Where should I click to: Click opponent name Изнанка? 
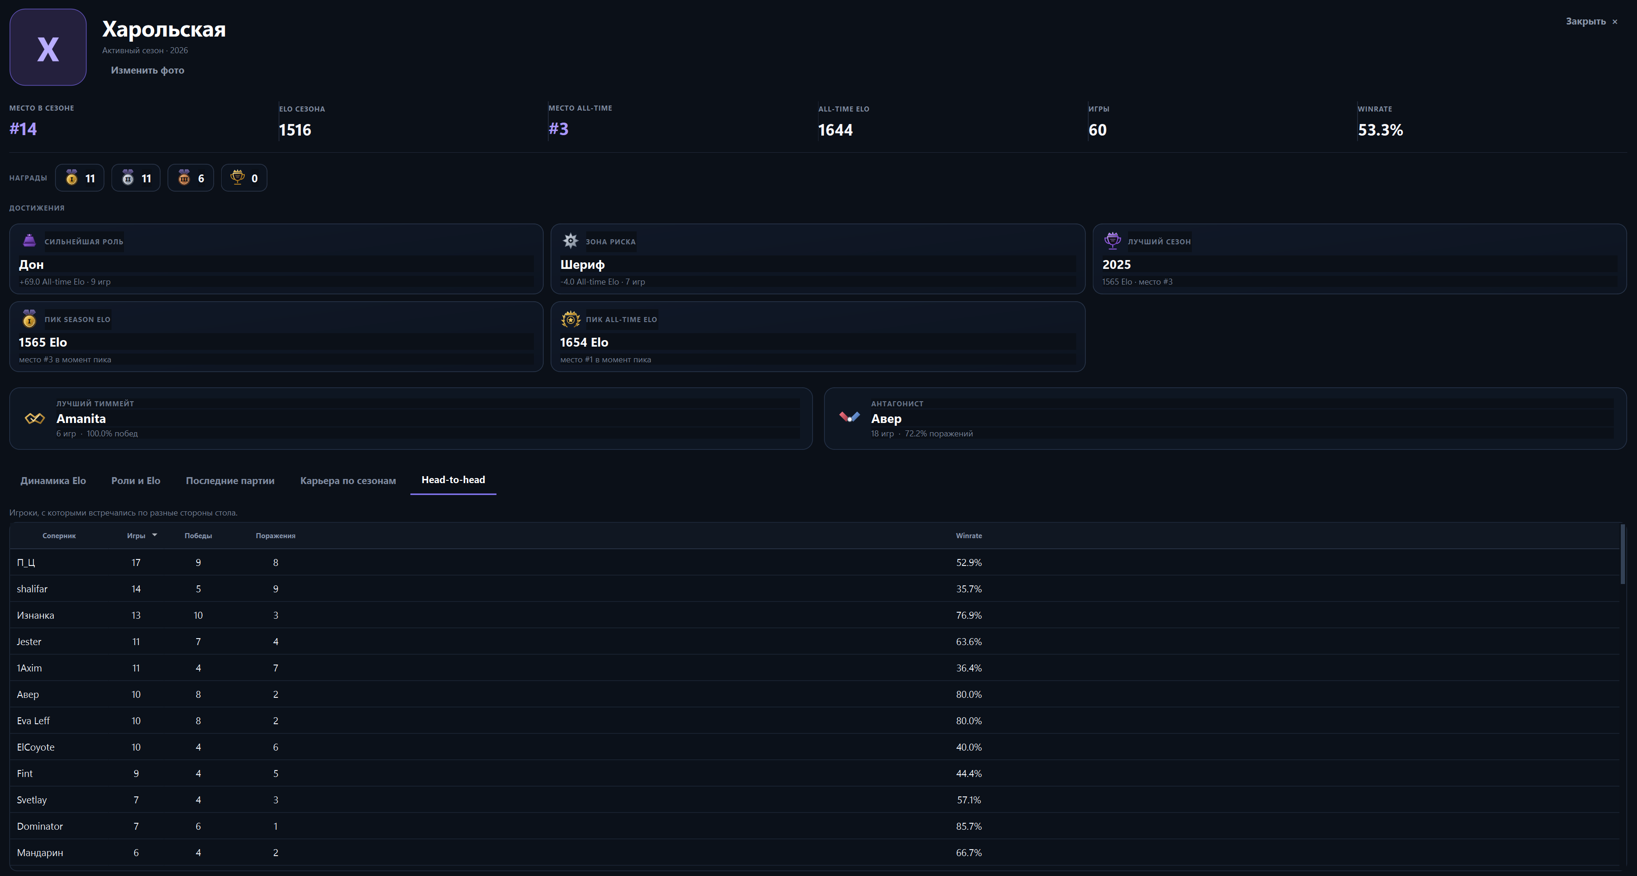click(36, 615)
